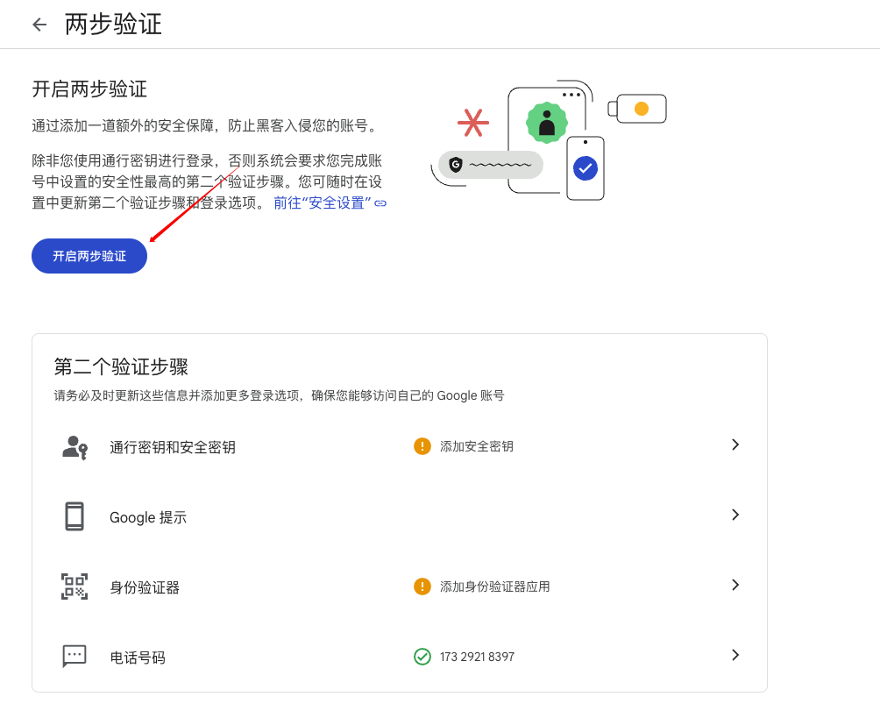Expand the 通行密钥和安全密钥 row chevron

point(735,444)
